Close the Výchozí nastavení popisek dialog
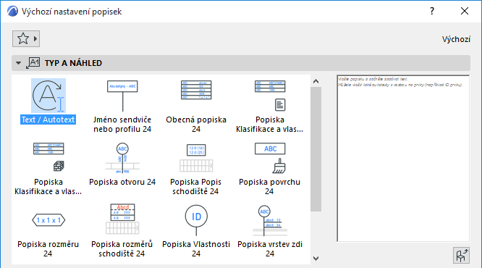Image resolution: width=482 pixels, height=268 pixels. pyautogui.click(x=465, y=11)
